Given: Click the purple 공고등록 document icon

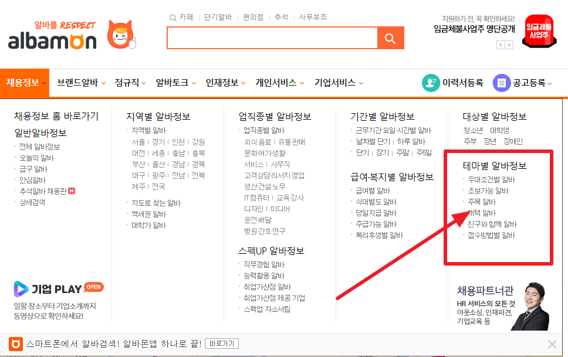Looking at the screenshot, I should click(501, 83).
